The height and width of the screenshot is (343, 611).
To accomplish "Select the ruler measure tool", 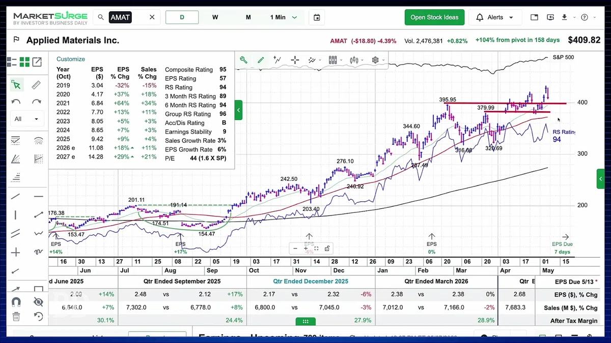I will [x=36, y=85].
